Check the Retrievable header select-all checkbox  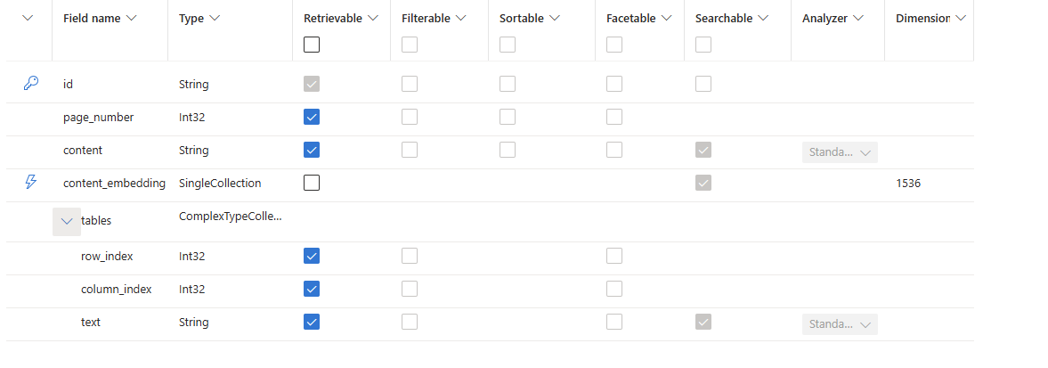(x=312, y=45)
